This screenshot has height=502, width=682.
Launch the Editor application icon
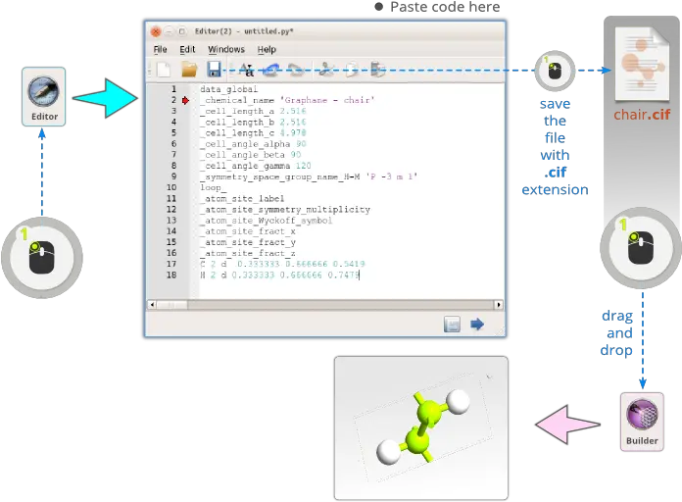[44, 97]
